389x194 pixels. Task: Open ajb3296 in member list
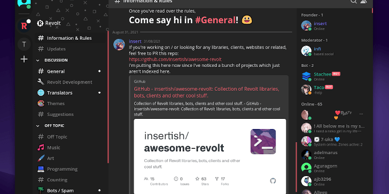335,181
